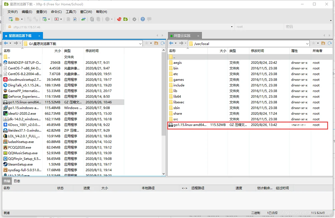Open local back-history dropdown arrow

point(10,43)
